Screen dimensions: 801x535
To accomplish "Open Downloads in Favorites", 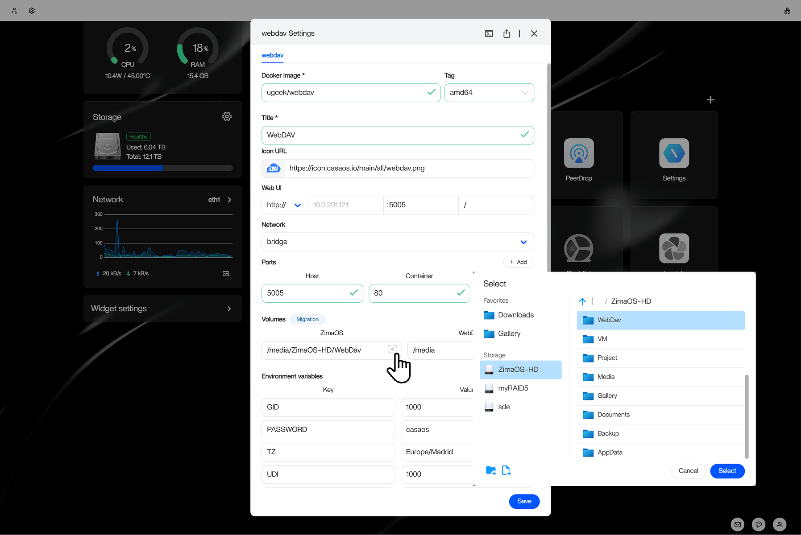I will pos(509,315).
